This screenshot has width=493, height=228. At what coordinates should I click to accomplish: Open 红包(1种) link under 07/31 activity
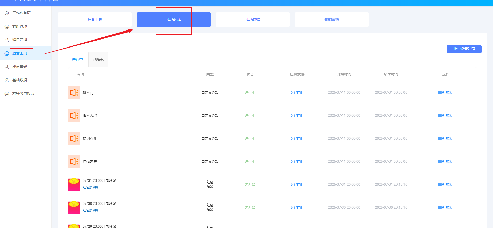[90, 187]
